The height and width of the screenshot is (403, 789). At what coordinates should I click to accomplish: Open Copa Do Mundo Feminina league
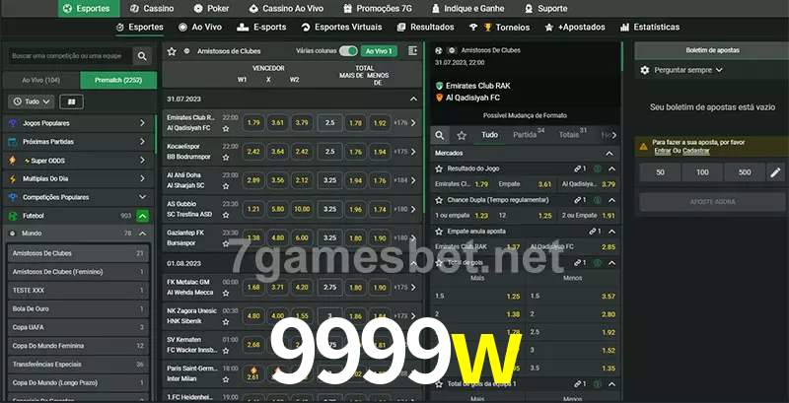(x=78, y=346)
